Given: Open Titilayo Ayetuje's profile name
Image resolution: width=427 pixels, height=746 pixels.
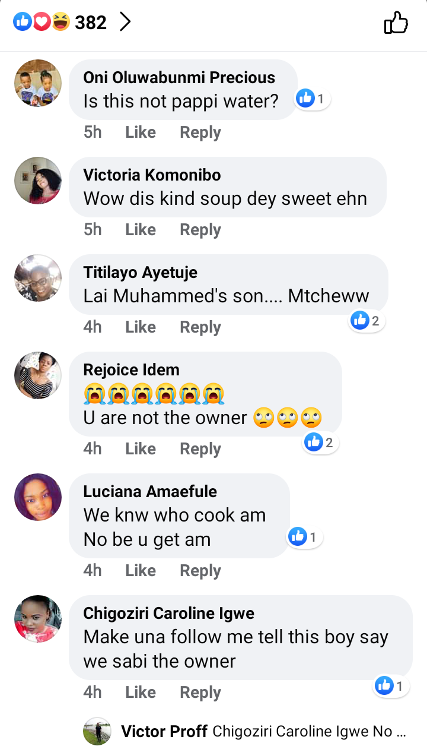Looking at the screenshot, I should (141, 273).
